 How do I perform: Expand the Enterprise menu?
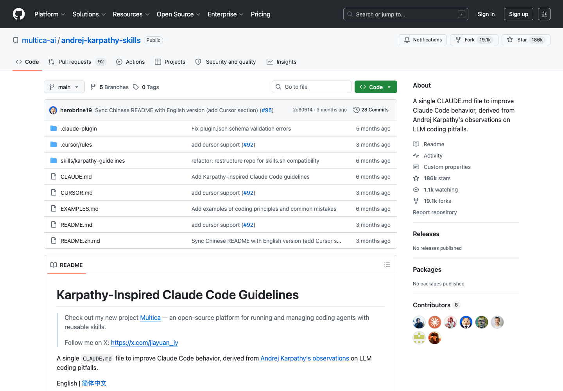pos(226,14)
